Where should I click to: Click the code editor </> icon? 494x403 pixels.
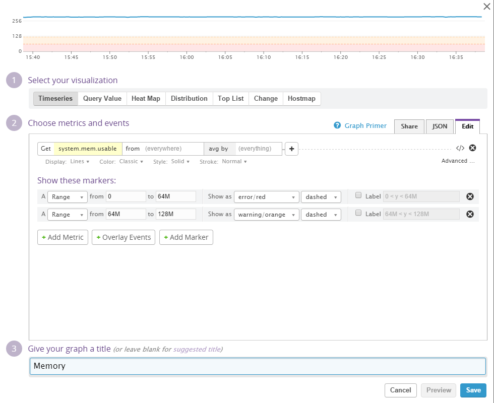460,148
